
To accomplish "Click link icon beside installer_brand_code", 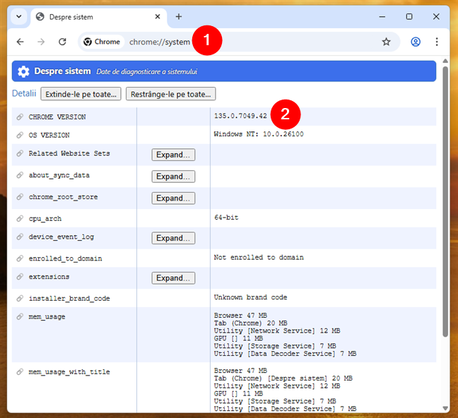I will (20, 299).
